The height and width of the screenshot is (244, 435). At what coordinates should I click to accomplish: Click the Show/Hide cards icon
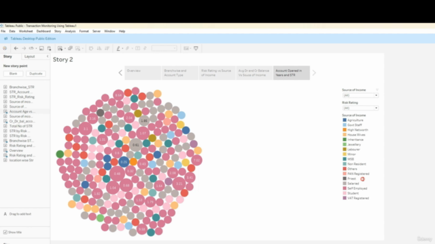coord(186,48)
